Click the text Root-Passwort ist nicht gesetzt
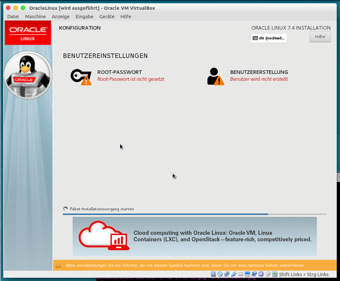The image size is (340, 281). [131, 79]
